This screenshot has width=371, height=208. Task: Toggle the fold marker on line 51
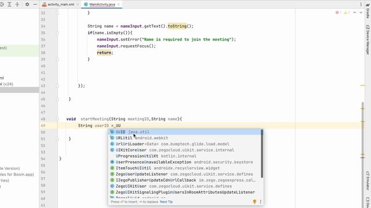pyautogui.click(x=57, y=139)
